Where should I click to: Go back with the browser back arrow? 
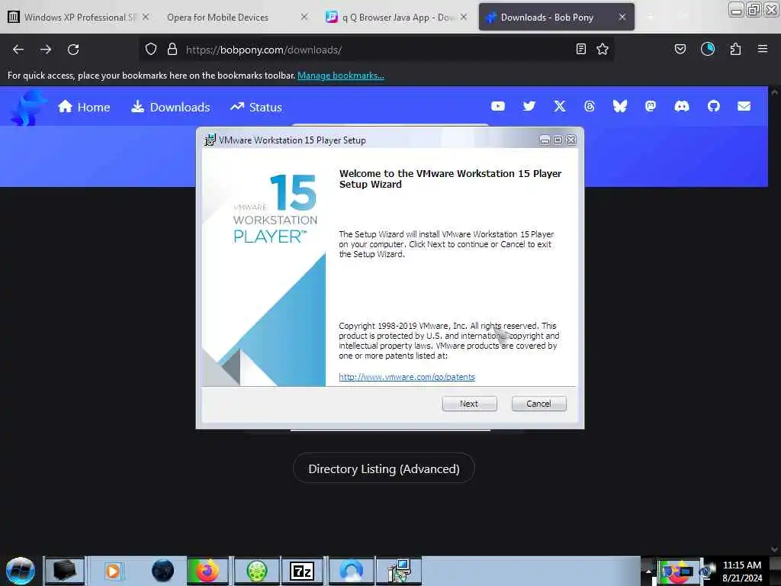point(18,50)
